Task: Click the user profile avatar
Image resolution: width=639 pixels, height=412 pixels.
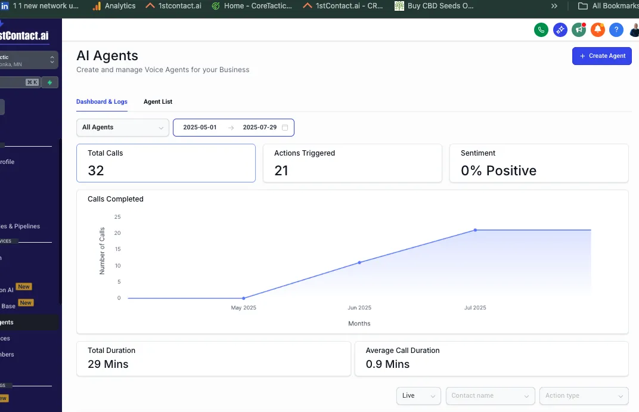Action: point(634,30)
